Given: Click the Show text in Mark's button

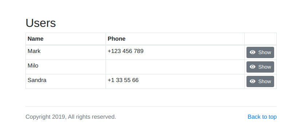Looking at the screenshot, I should [265, 53].
